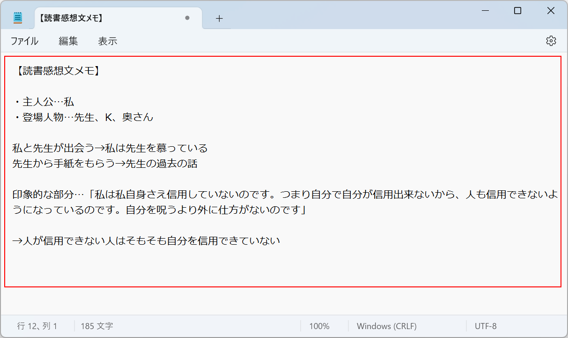Click the line ・登場人物…先生、K、奥さん
The image size is (568, 338).
(x=83, y=117)
